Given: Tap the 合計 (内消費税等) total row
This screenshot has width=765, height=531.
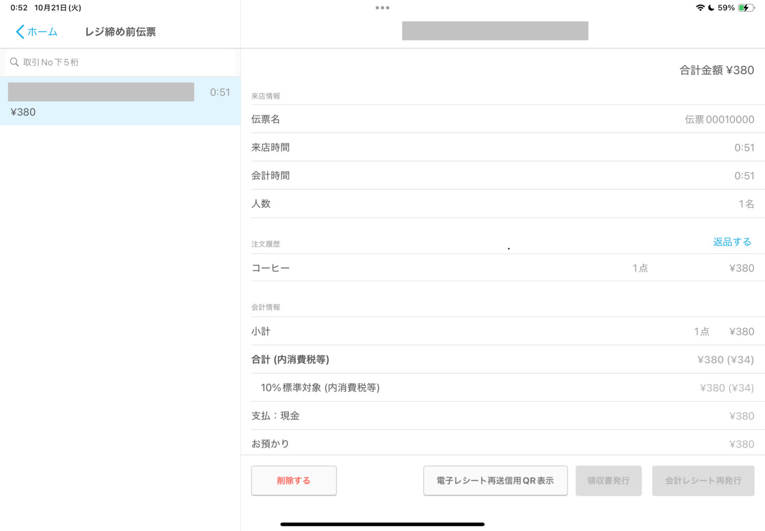Looking at the screenshot, I should tap(502, 360).
